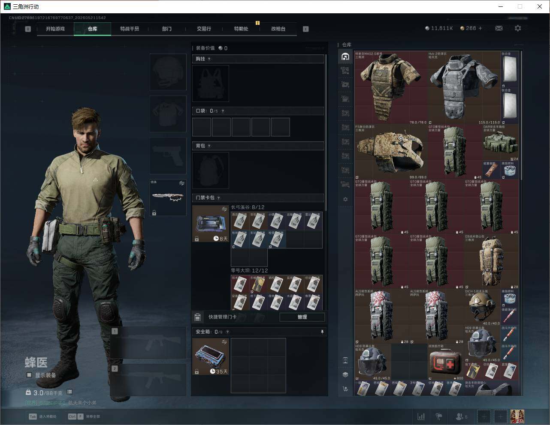550x425 pixels.
Task: Switch to the 改枪台 tab
Action: coord(278,29)
